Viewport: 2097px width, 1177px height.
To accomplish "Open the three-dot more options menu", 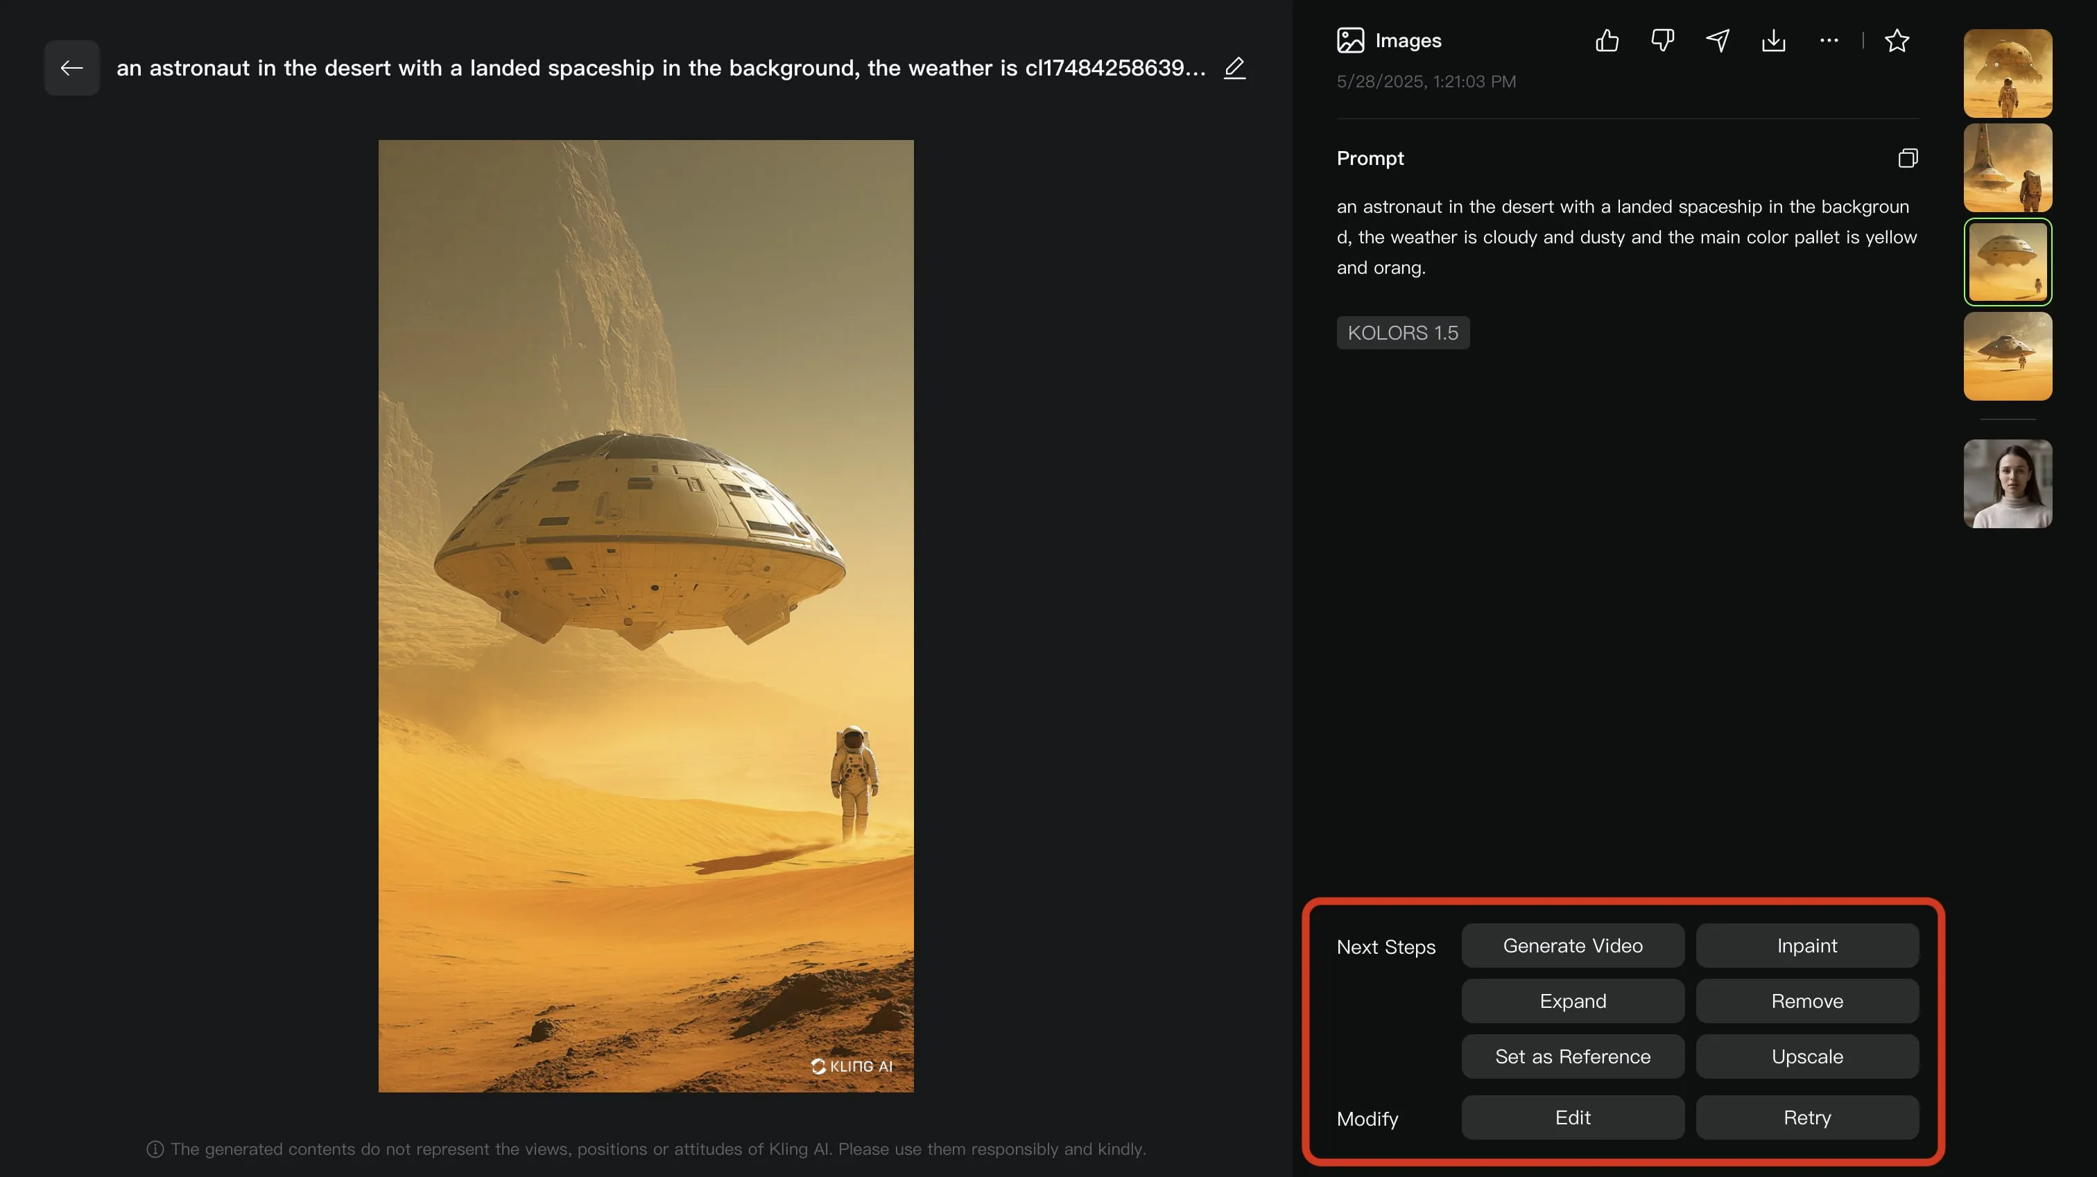I will click(1829, 40).
